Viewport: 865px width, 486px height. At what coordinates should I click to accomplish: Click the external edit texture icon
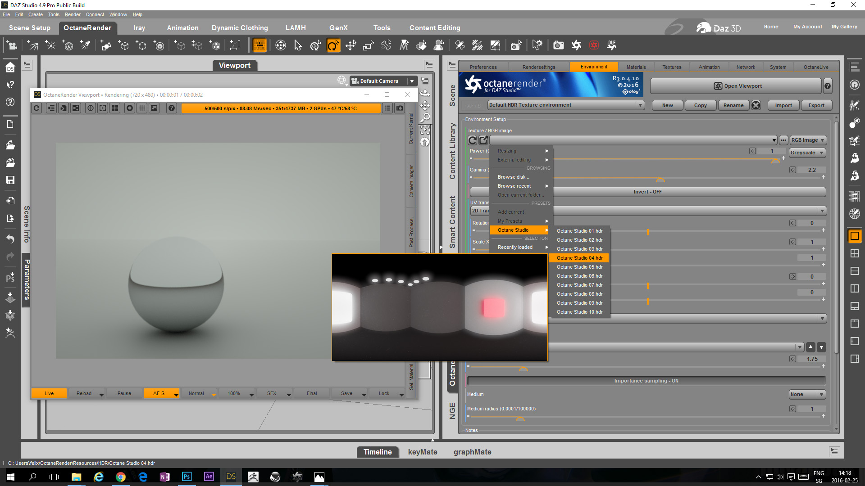483,140
